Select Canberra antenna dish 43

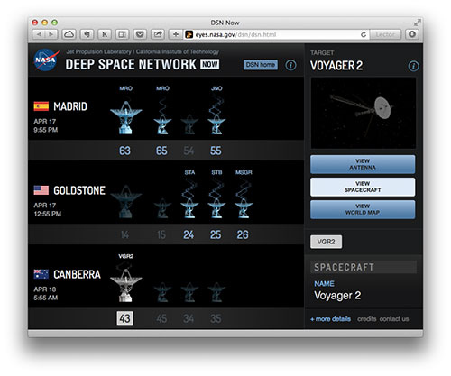pos(125,285)
